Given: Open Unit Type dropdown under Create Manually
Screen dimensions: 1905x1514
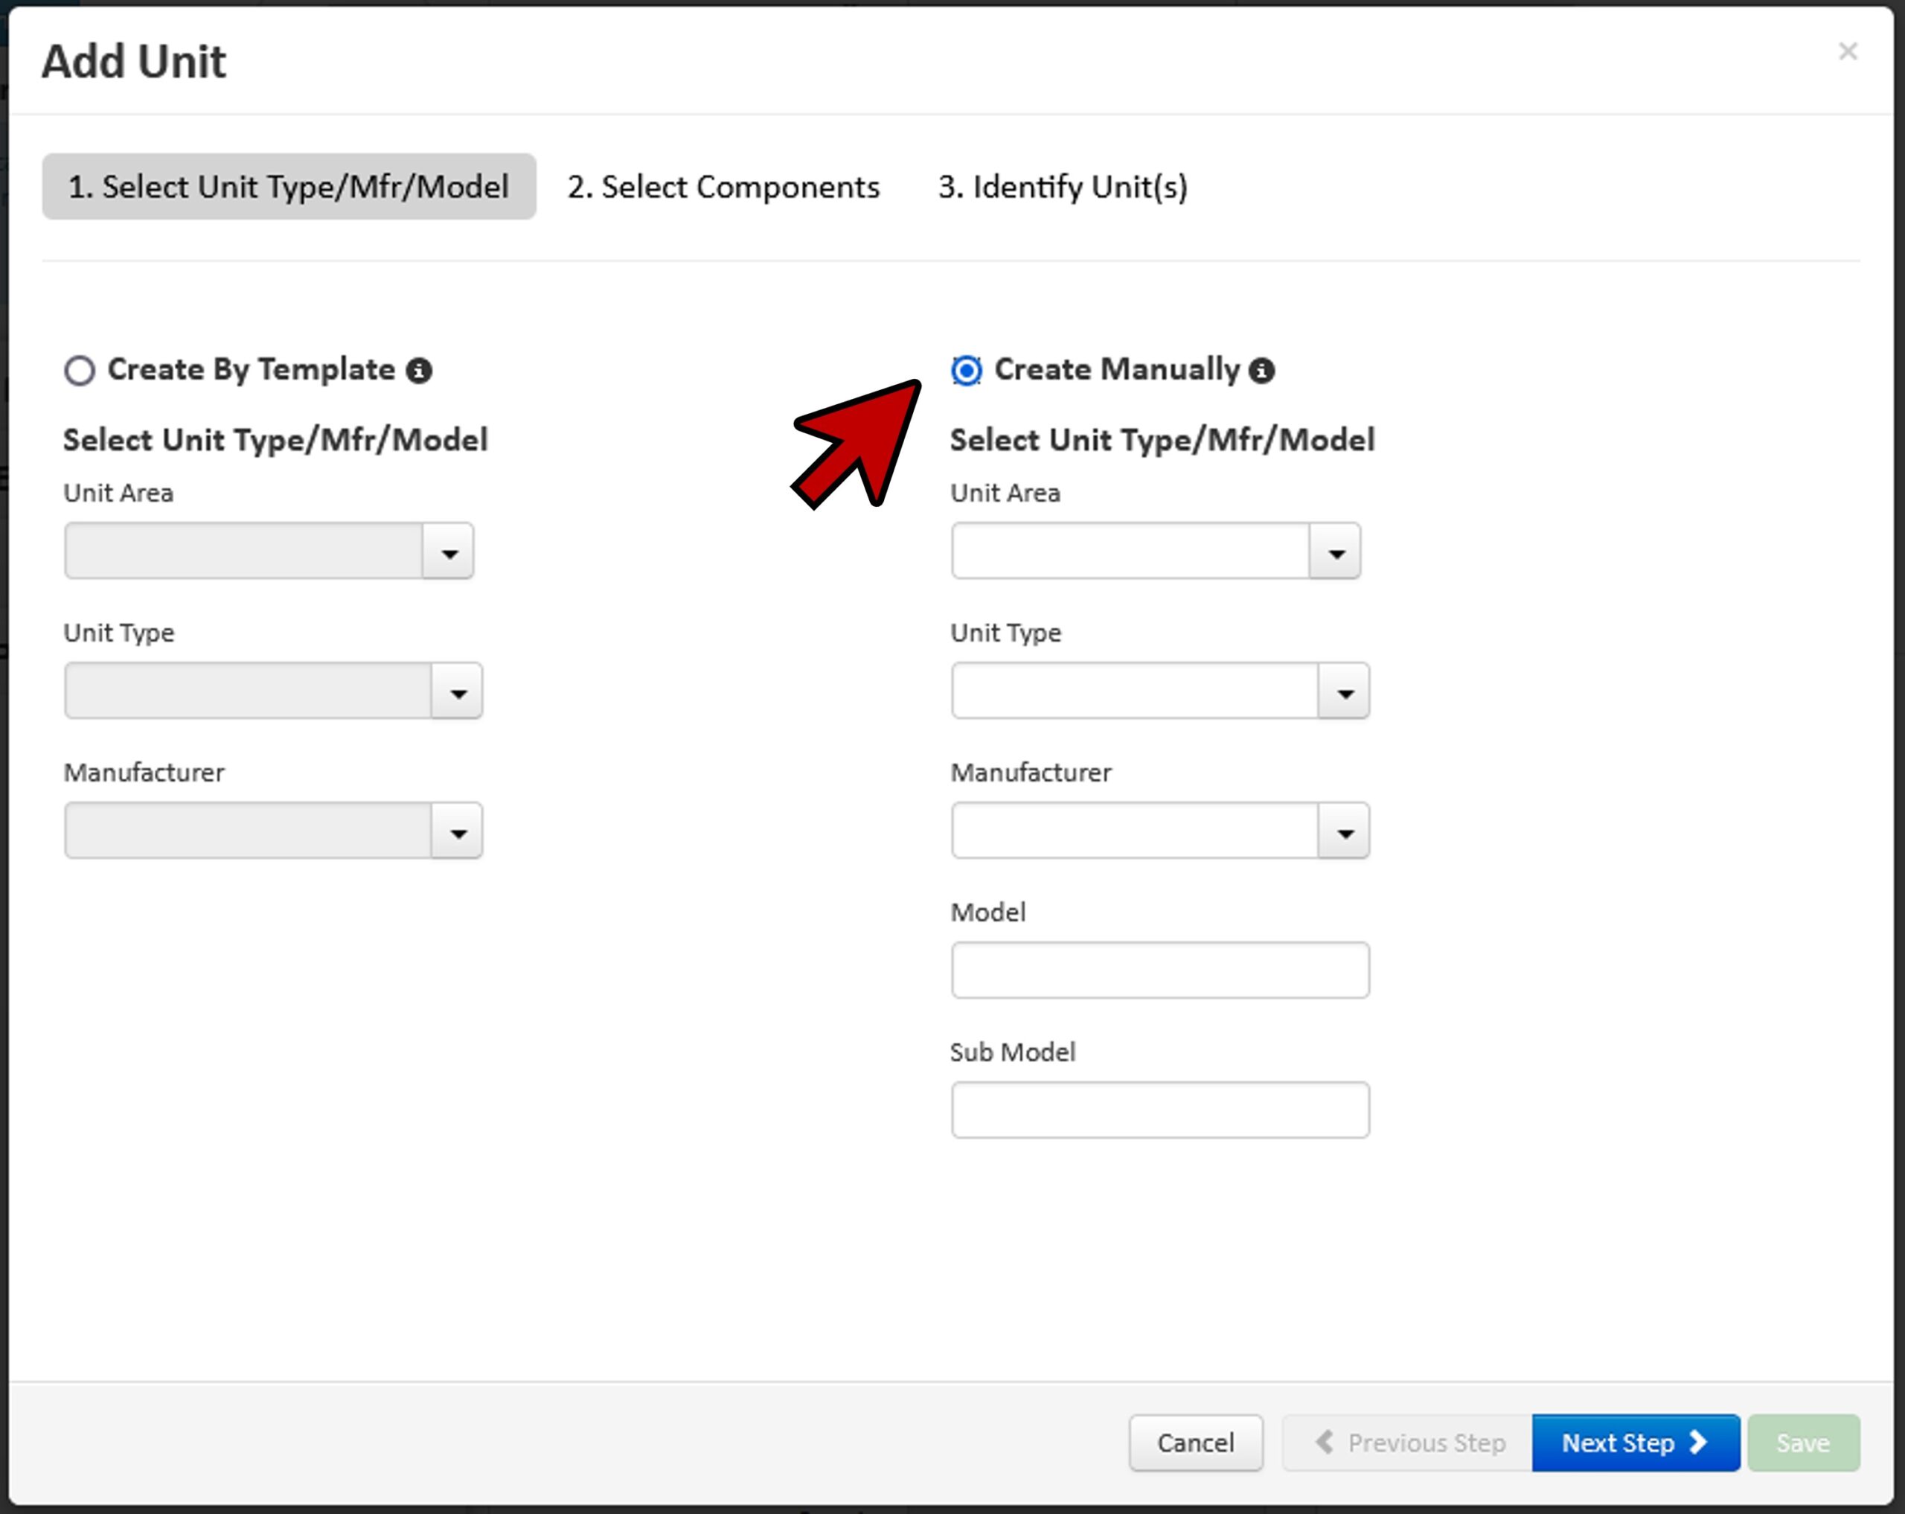Looking at the screenshot, I should point(1344,691).
